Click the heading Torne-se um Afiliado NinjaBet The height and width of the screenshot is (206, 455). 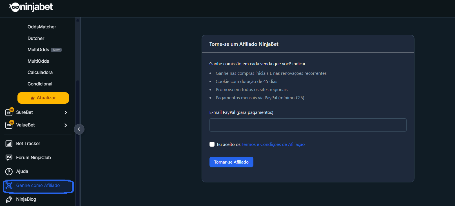click(x=244, y=44)
